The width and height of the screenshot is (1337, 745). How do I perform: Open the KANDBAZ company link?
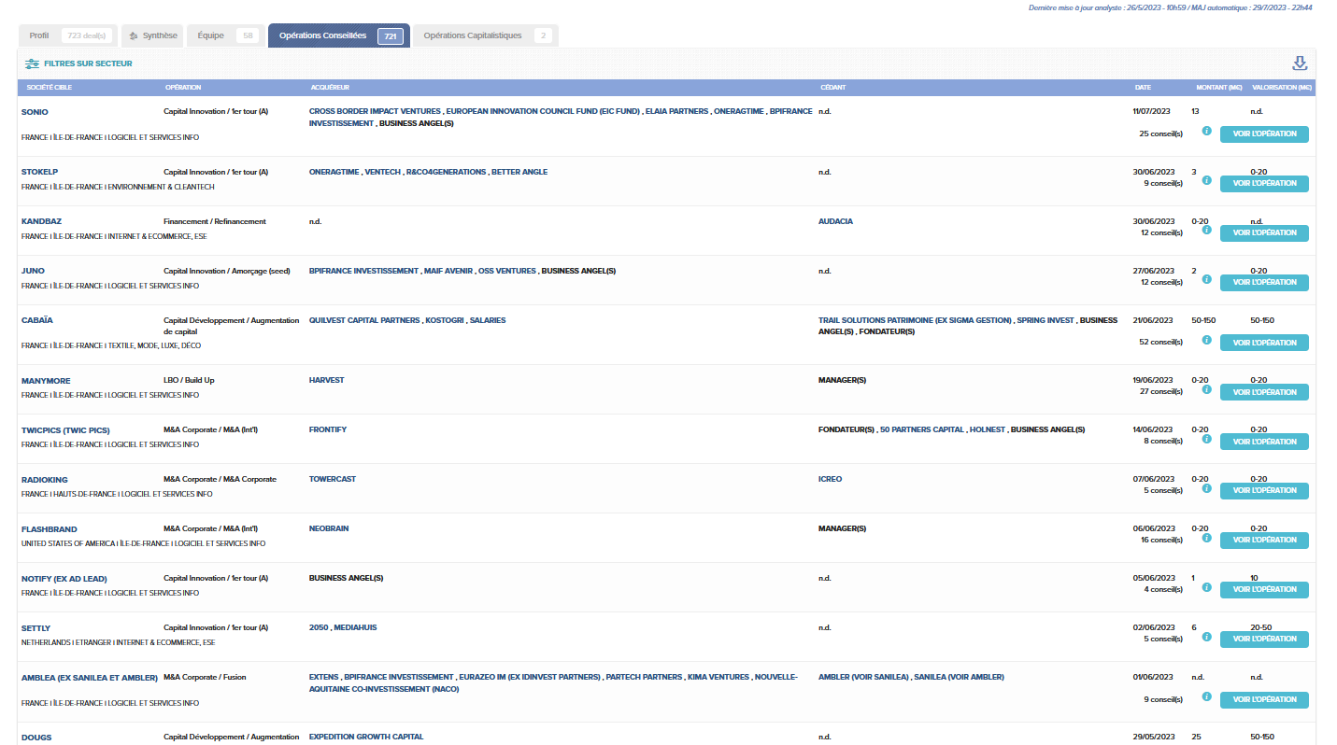tap(40, 222)
